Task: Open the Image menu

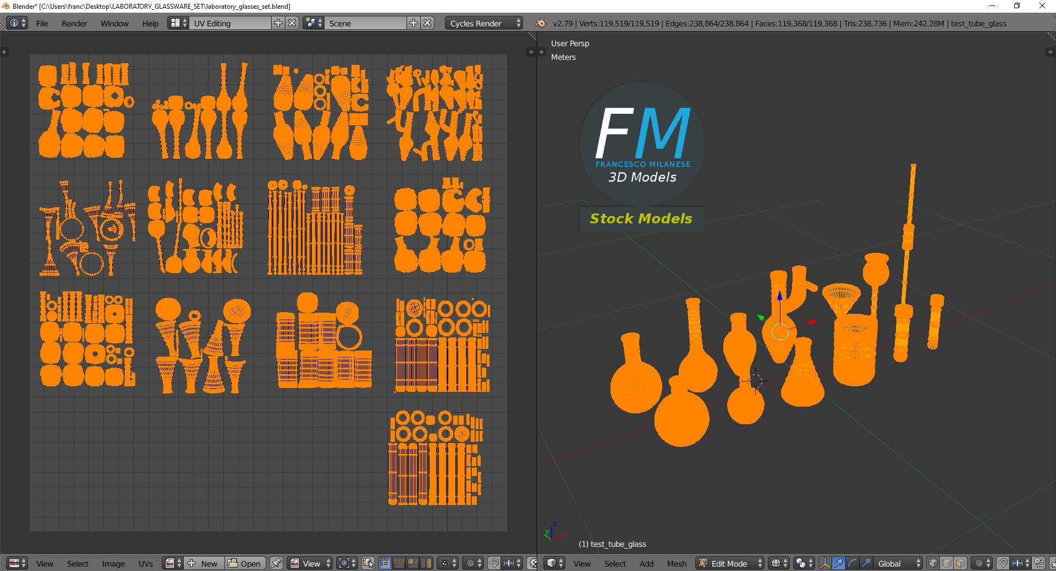Action: click(x=113, y=563)
